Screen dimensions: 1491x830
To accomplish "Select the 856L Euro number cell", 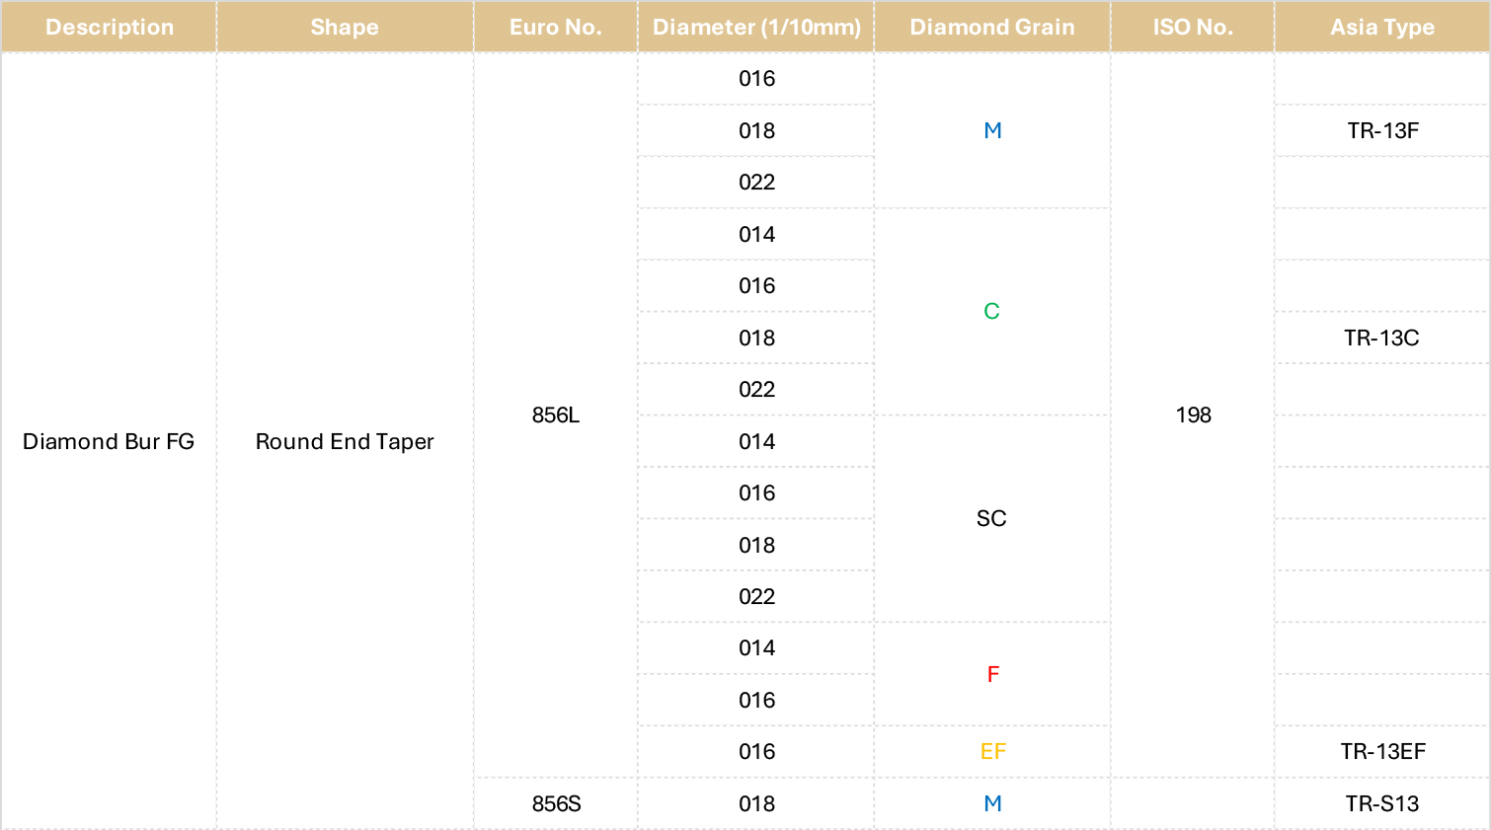I will pyautogui.click(x=556, y=415).
